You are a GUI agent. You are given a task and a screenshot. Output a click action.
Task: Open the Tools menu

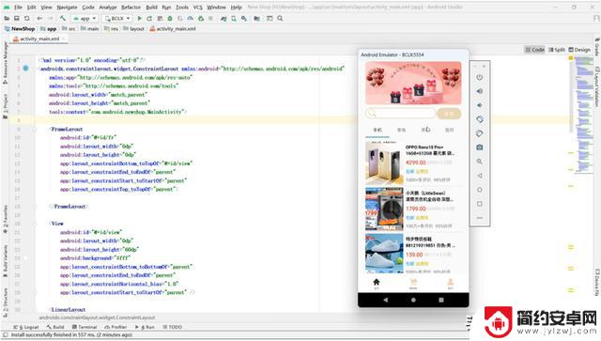182,8
